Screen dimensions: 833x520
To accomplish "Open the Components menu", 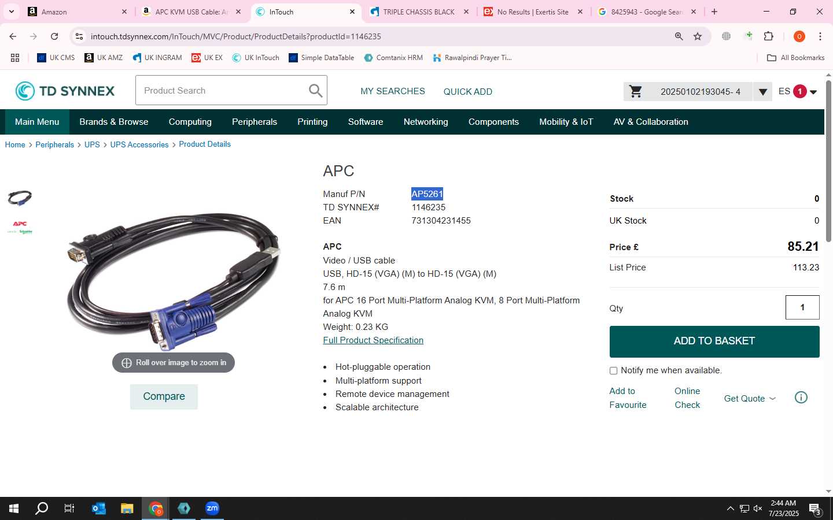I will (x=493, y=122).
